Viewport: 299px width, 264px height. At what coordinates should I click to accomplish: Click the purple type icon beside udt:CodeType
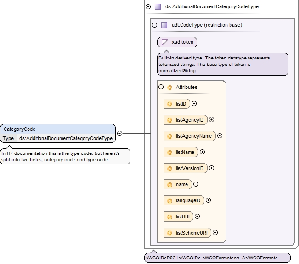point(164,25)
